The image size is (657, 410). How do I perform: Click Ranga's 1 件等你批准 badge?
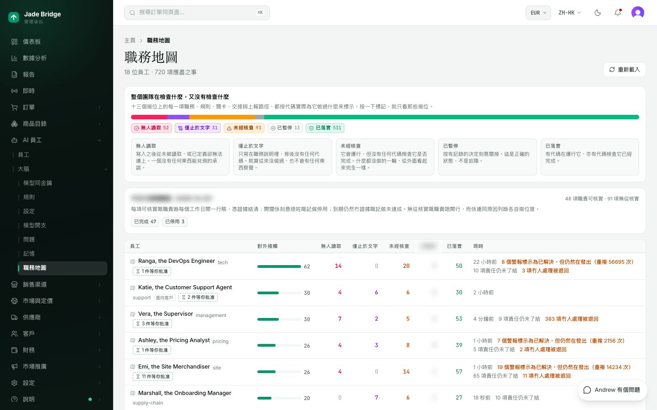152,272
